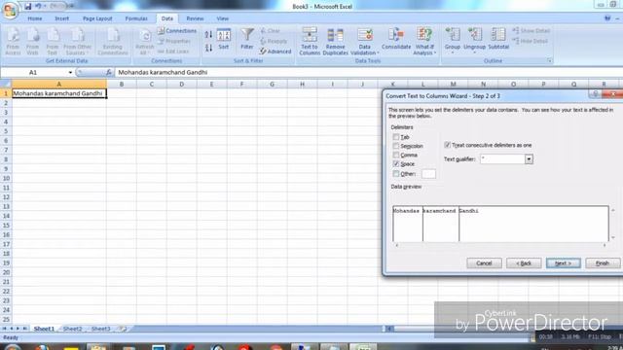Viewport: 623px width, 350px height.
Task: Import data From Access
Action: pyautogui.click(x=13, y=41)
